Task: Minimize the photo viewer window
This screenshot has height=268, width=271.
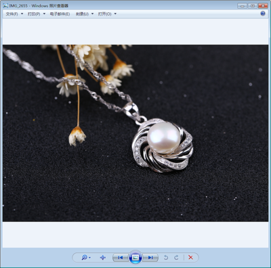Action: tap(242, 6)
